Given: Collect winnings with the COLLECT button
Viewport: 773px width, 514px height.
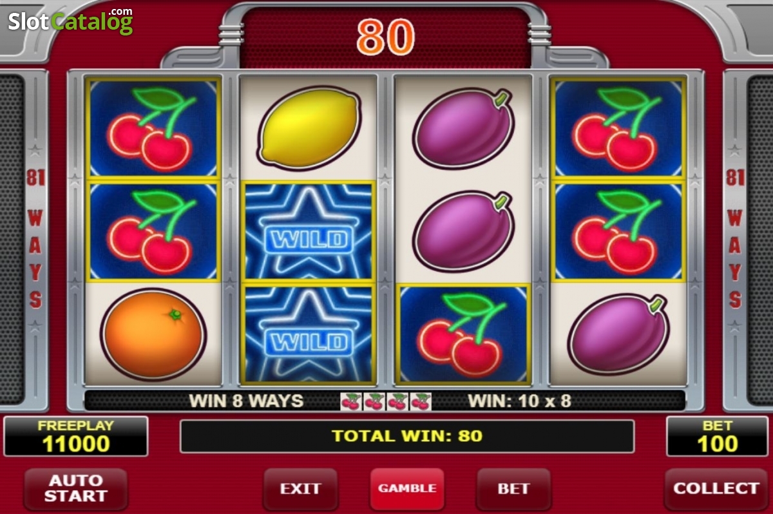Looking at the screenshot, I should point(716,489).
